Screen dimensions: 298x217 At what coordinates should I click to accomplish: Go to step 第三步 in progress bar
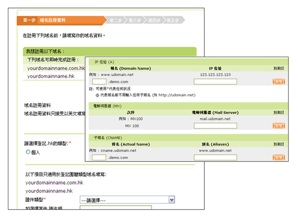[135, 20]
